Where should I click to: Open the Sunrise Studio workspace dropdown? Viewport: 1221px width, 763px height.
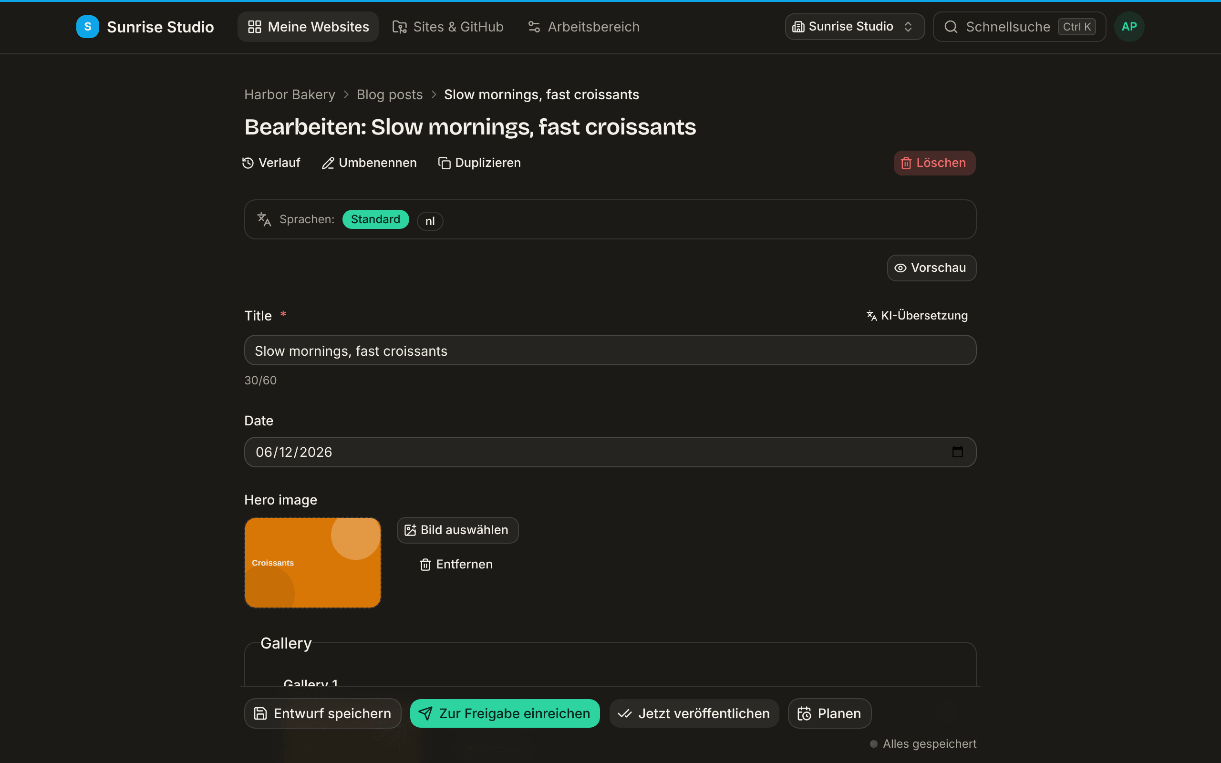click(855, 27)
